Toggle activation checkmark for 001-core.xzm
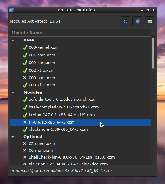This screenshot has height=184, width=165. tap(25, 55)
